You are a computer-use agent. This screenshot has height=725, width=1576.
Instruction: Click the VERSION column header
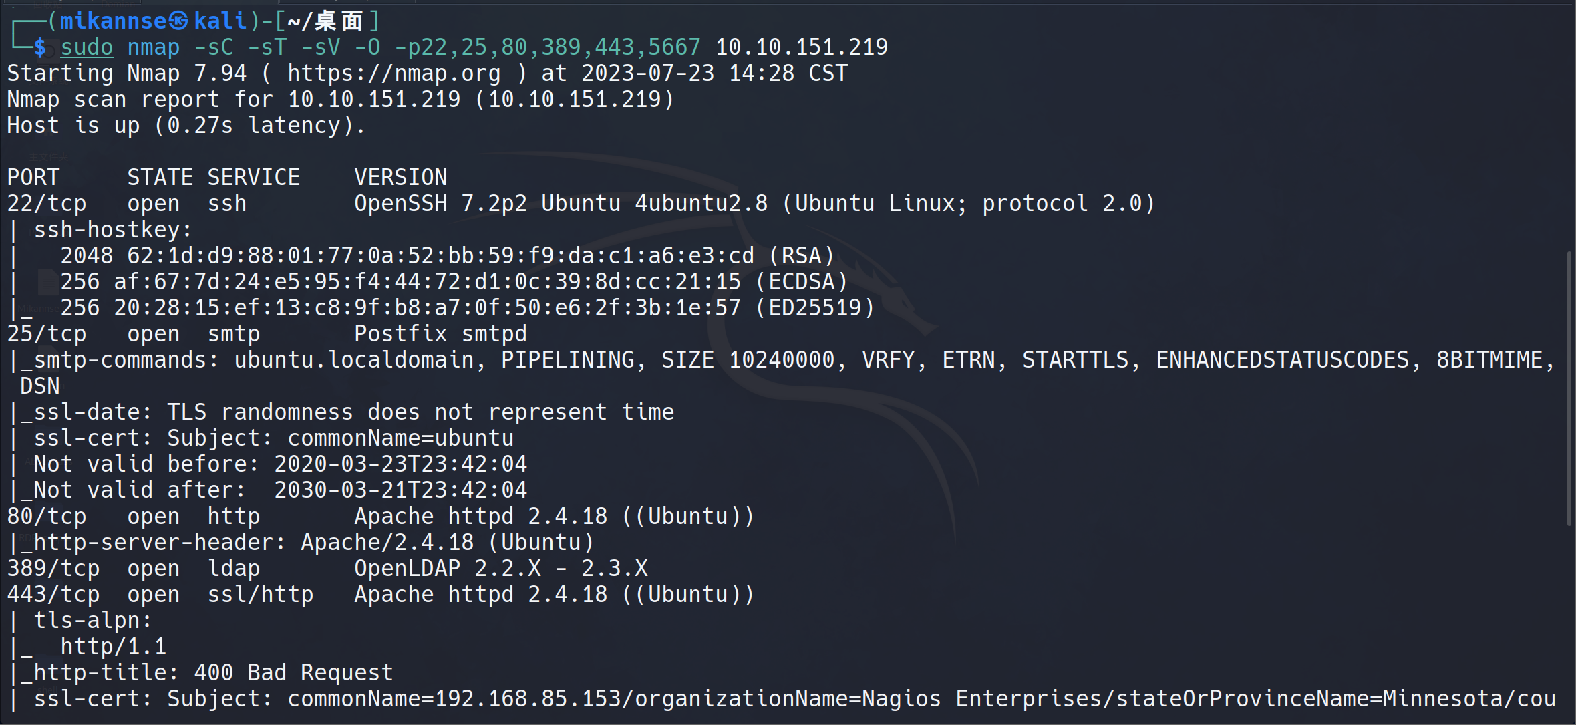(x=400, y=178)
